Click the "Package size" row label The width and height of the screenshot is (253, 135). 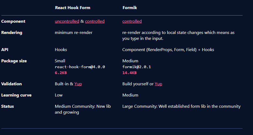[x=14, y=61]
